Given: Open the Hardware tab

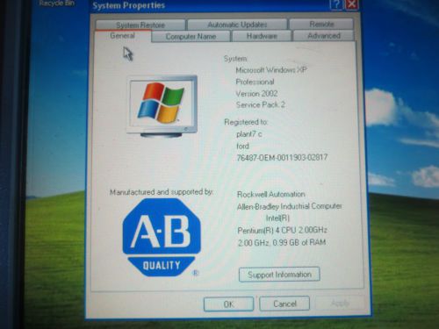Looking at the screenshot, I should tap(262, 36).
